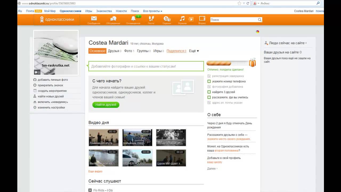Click the browser reload icon
This screenshot has width=341, height=192.
tap(248, 3)
